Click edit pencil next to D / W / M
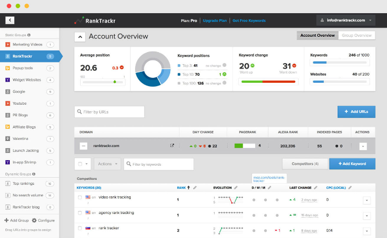 tap(270, 188)
